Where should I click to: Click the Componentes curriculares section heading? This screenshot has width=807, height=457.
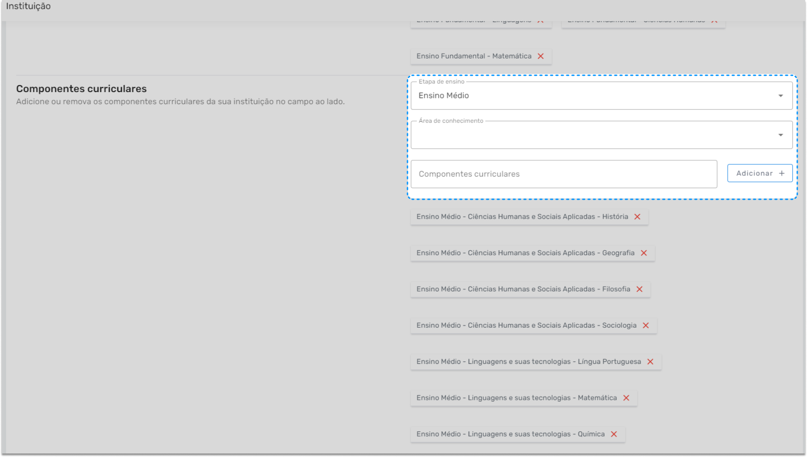(x=81, y=89)
